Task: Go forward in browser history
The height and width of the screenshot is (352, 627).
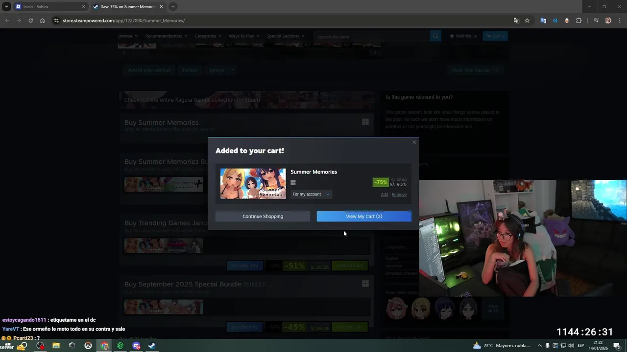Action: click(19, 21)
